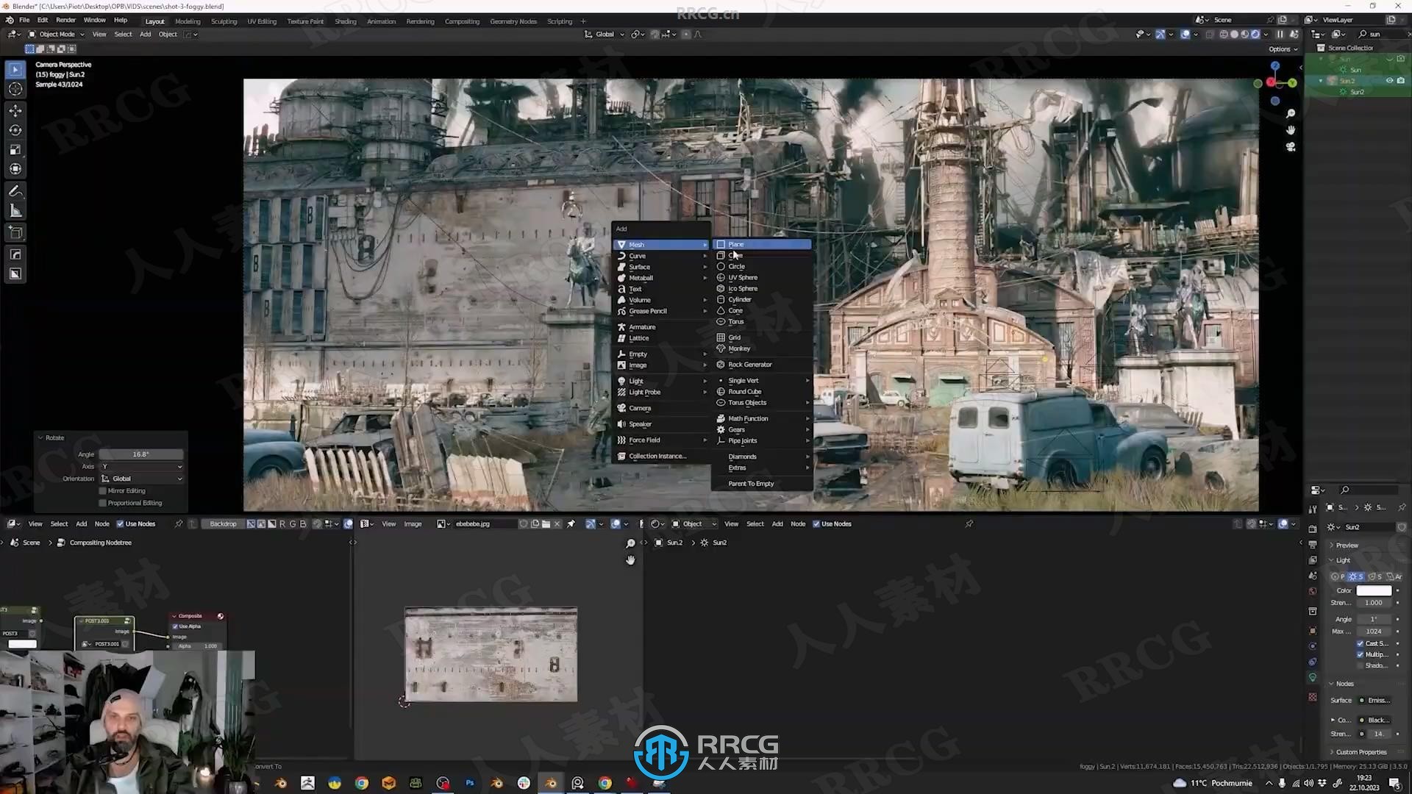
Task: Click the white light Color swatch
Action: [x=1374, y=591]
